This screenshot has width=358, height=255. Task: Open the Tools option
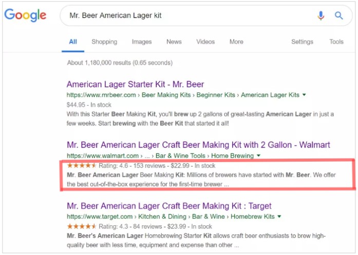[x=336, y=42]
